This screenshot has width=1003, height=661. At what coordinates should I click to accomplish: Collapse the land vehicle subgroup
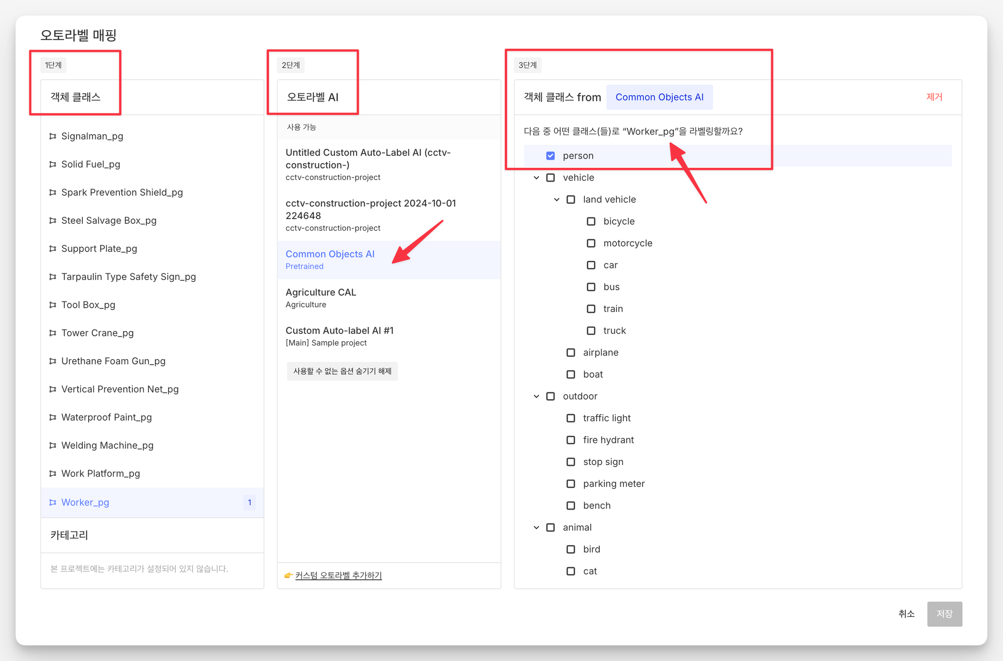556,200
